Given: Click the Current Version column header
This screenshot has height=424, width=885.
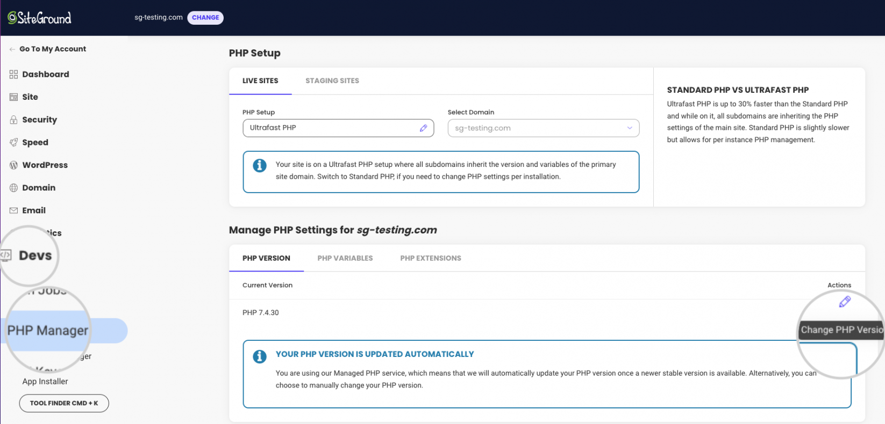Looking at the screenshot, I should click(267, 285).
